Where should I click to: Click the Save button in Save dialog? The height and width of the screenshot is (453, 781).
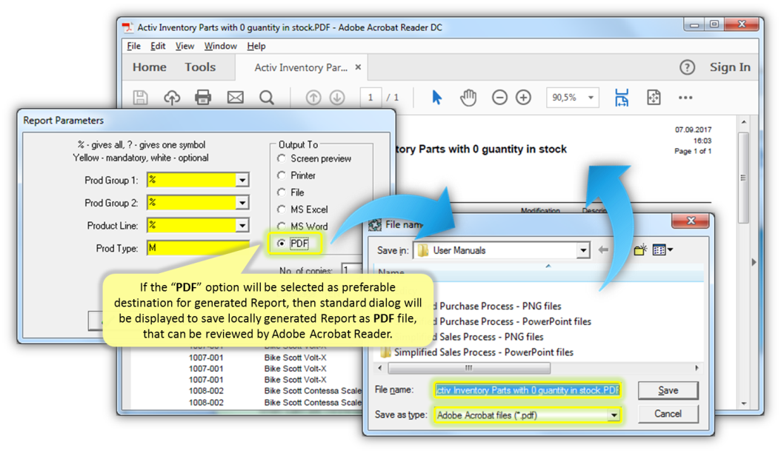tap(668, 390)
